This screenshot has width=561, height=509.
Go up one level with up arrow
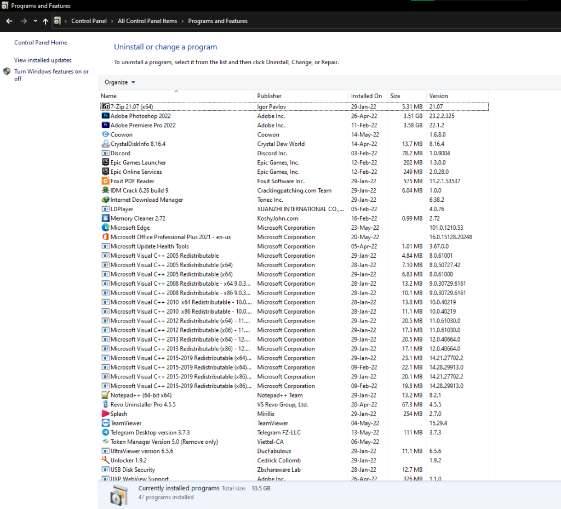(45, 21)
